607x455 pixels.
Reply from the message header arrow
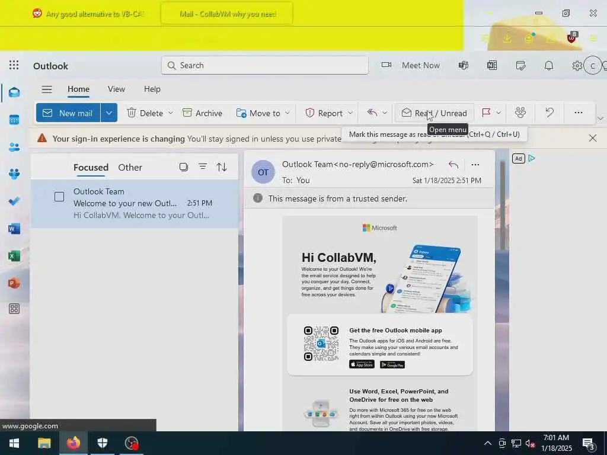(453, 165)
